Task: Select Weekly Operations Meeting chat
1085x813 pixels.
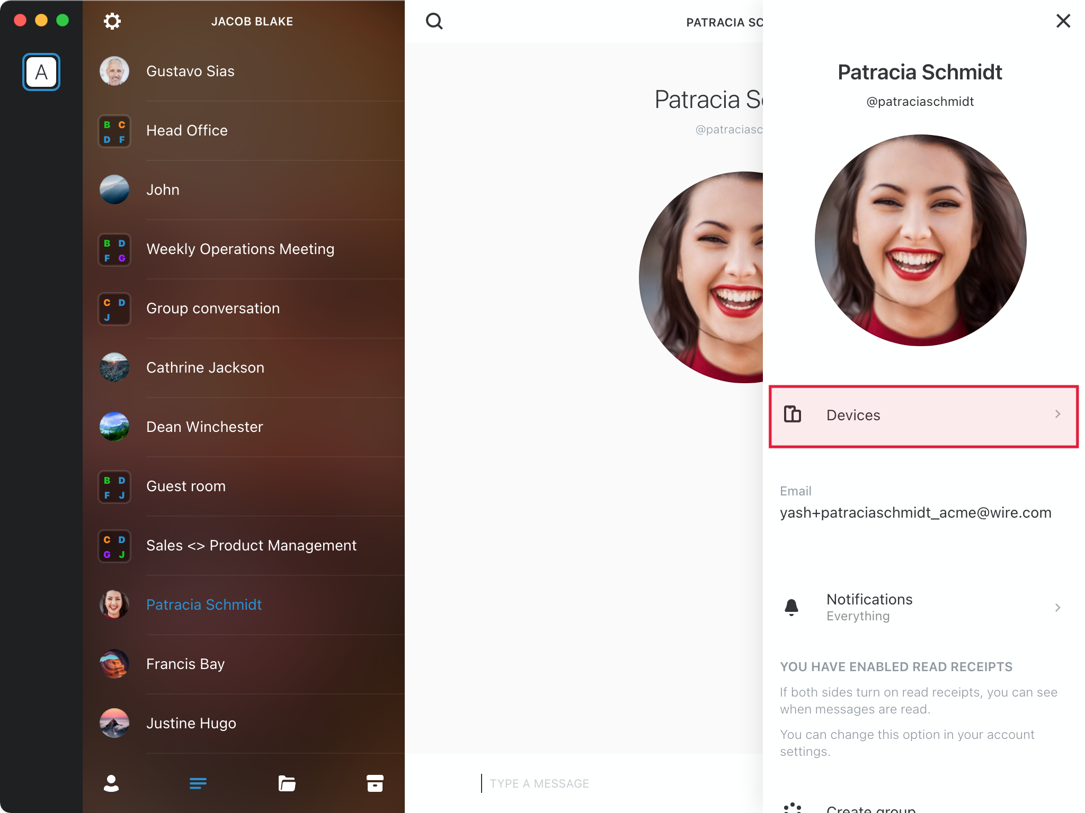Action: click(x=241, y=249)
